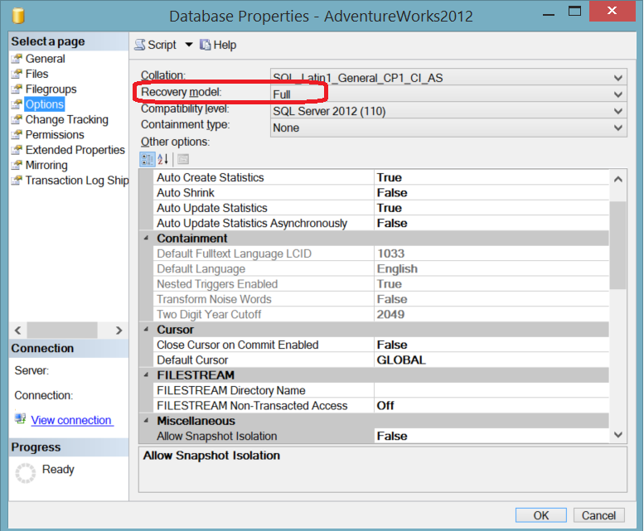Click the Ready progress spinner icon
Viewport: 644px width, 531px height.
(x=26, y=473)
